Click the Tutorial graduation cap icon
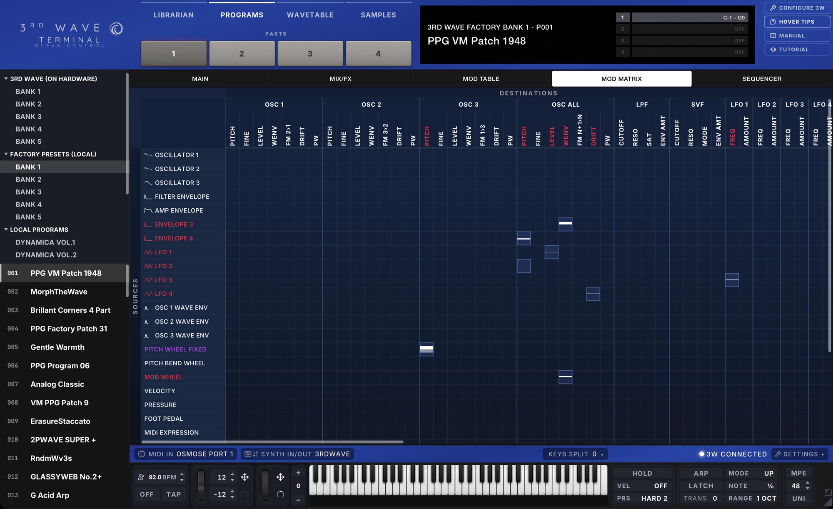This screenshot has height=509, width=833. [x=773, y=49]
